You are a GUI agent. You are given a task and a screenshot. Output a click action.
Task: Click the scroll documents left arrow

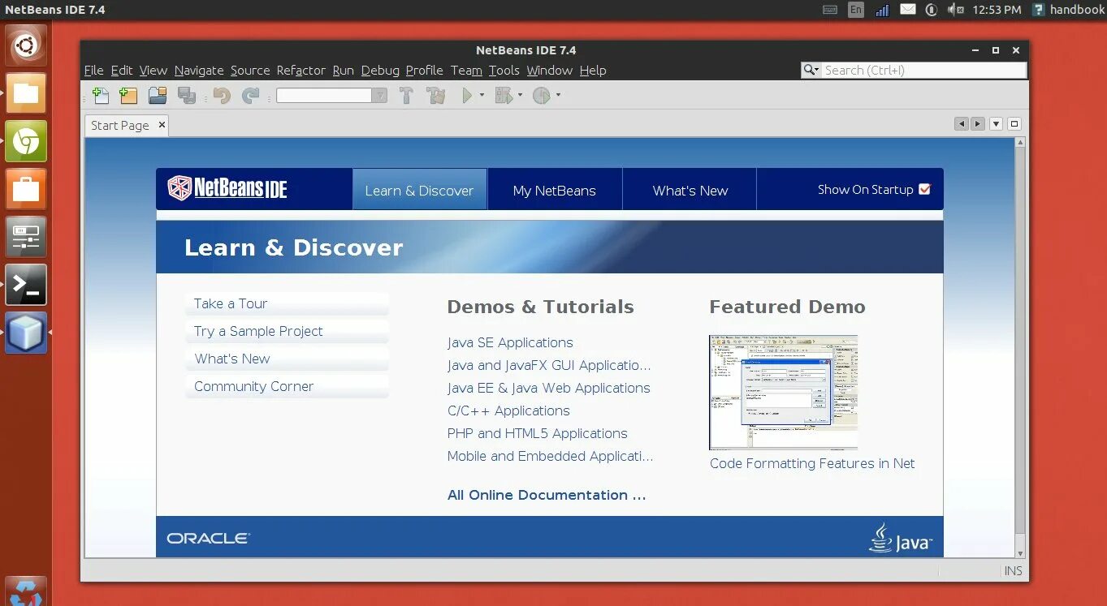962,124
